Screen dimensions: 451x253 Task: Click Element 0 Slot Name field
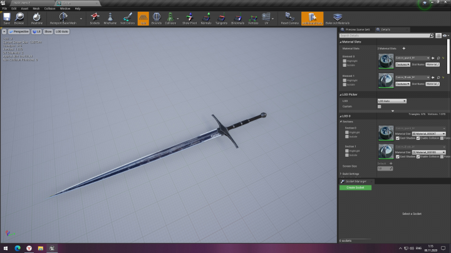(433, 64)
